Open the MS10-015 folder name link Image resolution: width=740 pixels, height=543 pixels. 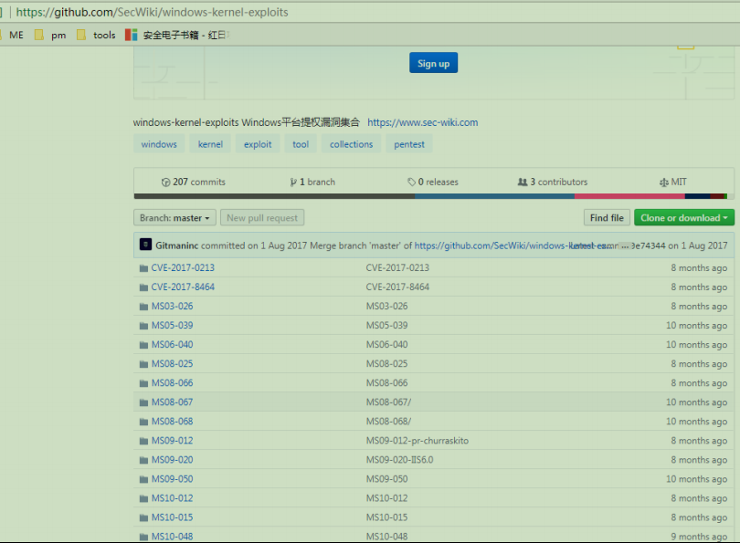click(173, 517)
